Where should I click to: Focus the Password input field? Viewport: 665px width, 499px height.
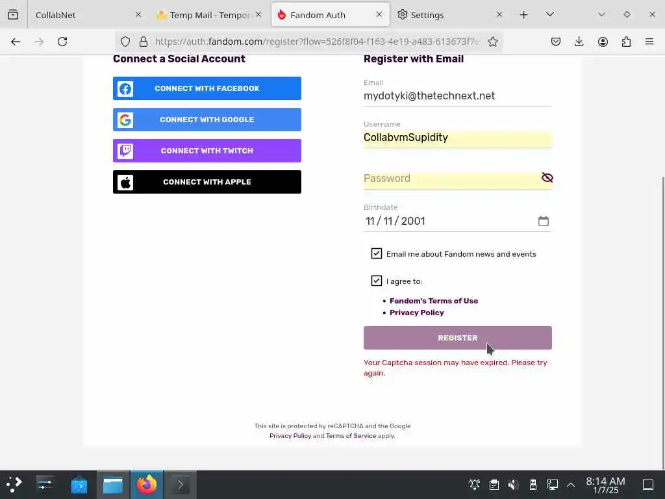pos(452,179)
